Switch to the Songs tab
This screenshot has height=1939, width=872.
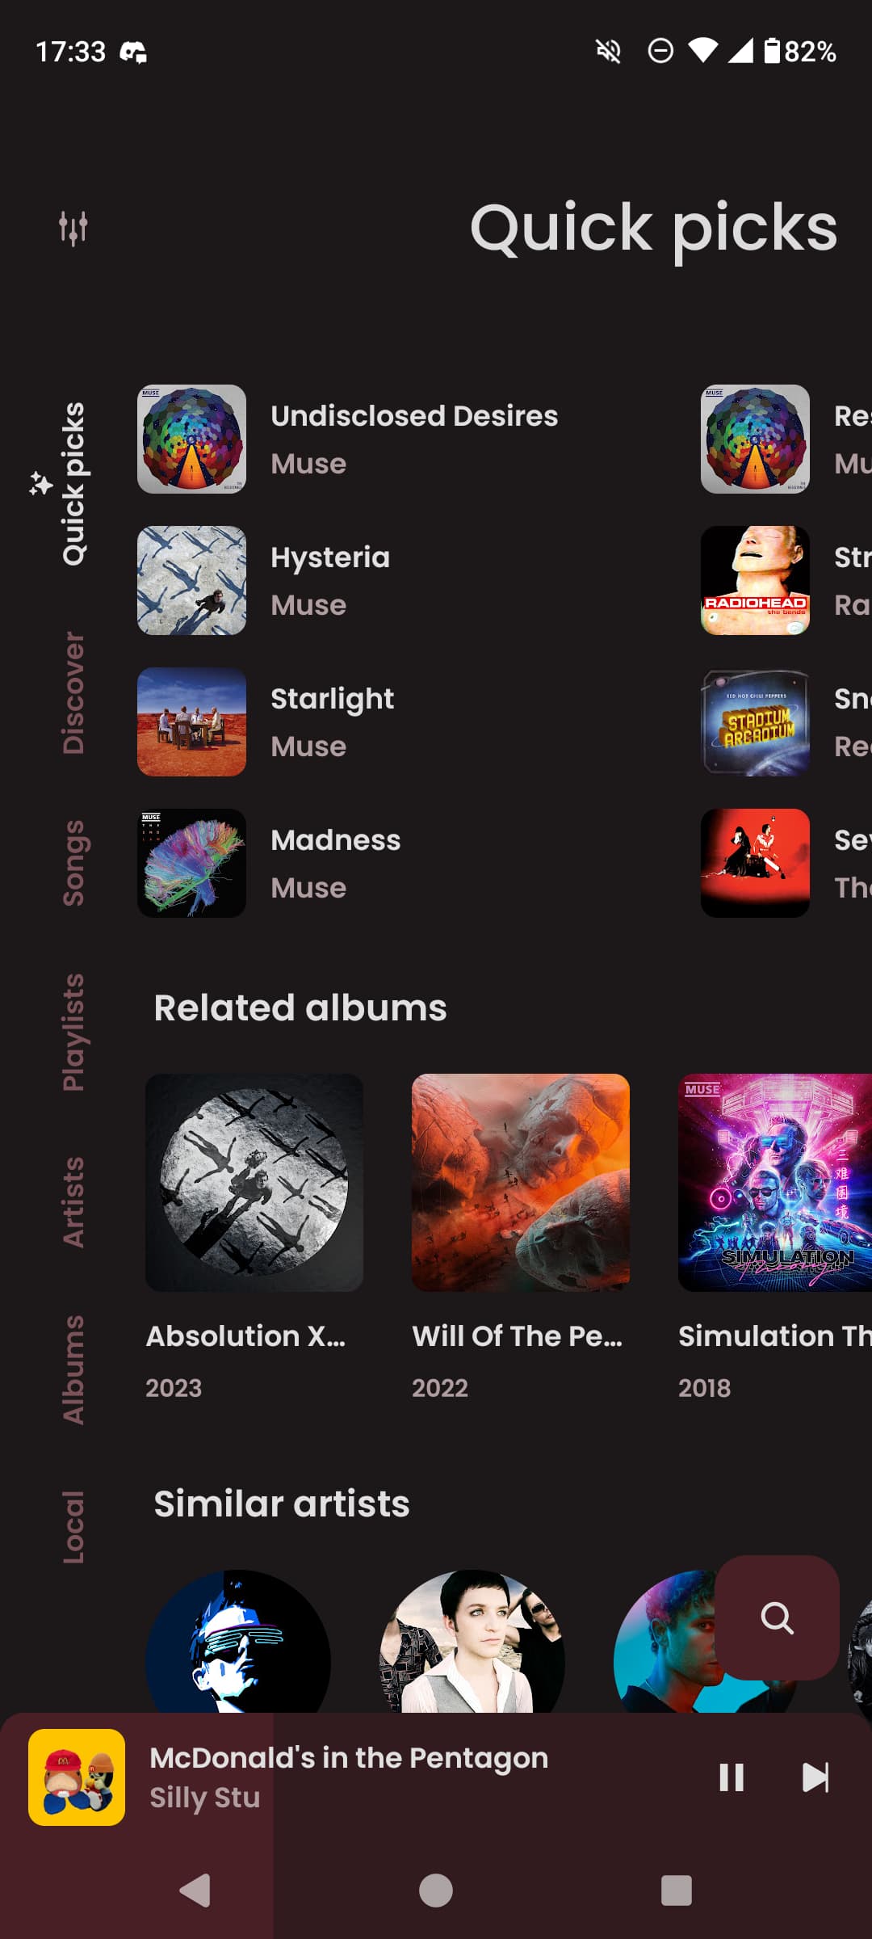(73, 863)
